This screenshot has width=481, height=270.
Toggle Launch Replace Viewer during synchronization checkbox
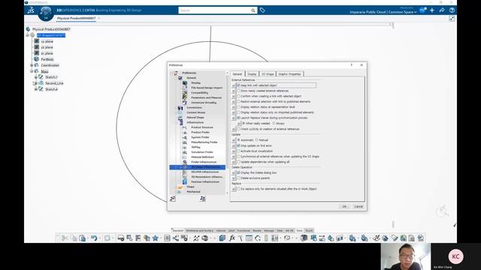click(x=238, y=118)
